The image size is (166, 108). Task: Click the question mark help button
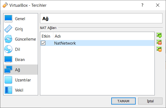pyautogui.click(x=142, y=5)
